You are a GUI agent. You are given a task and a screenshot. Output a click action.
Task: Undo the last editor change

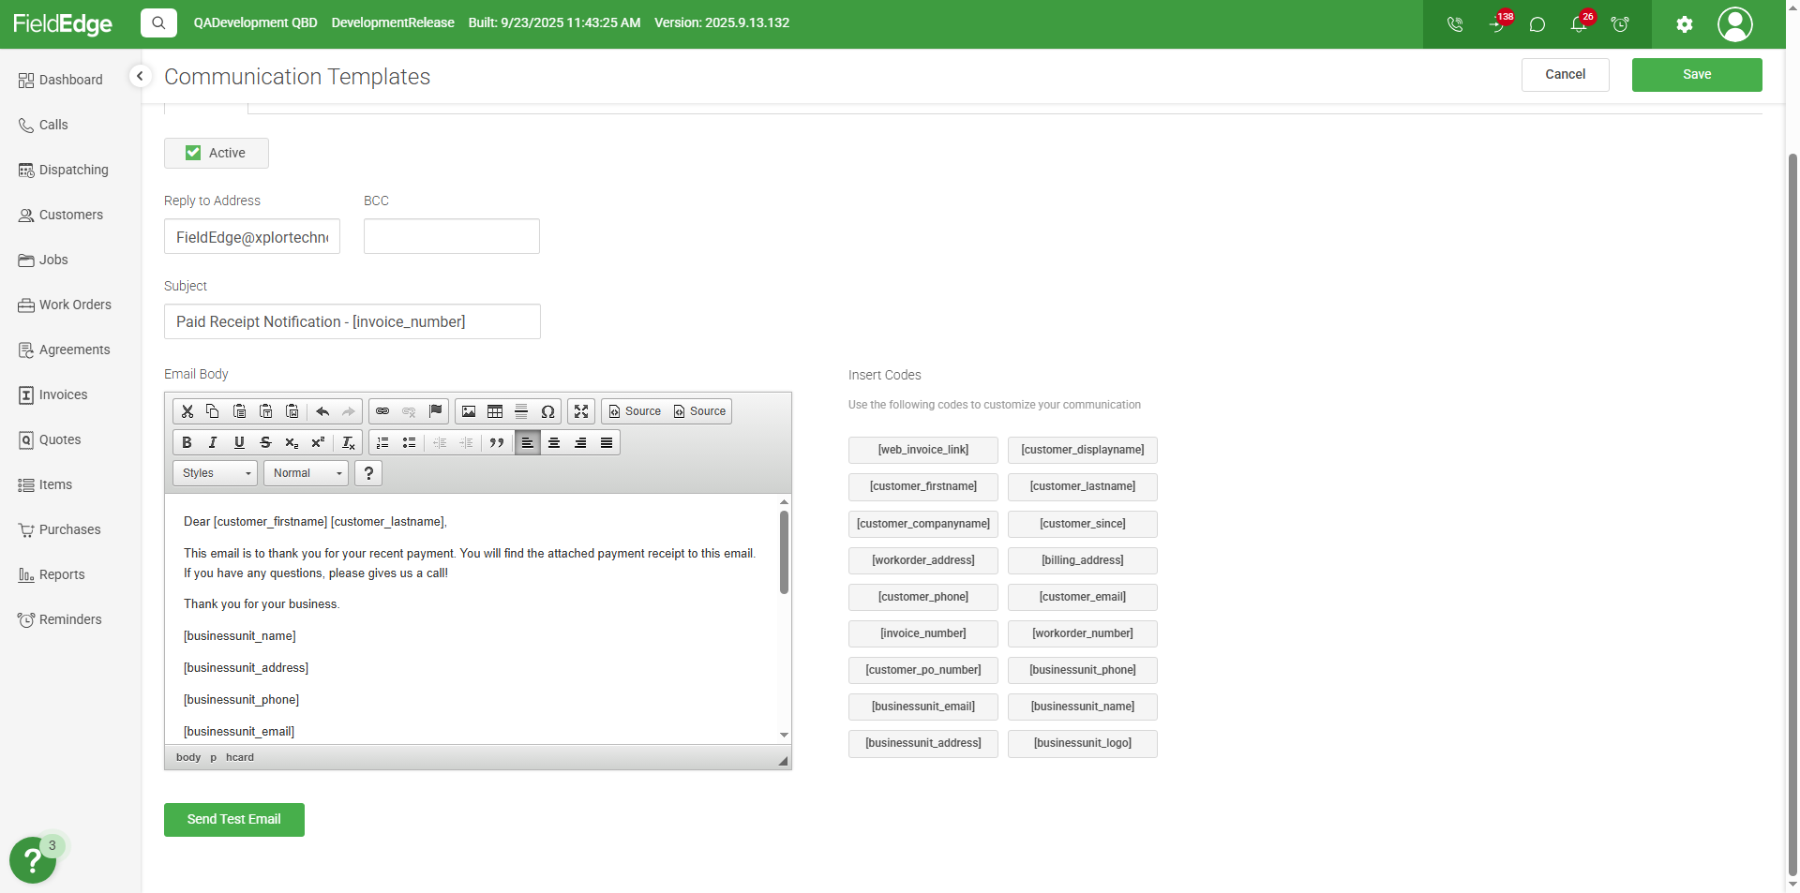tap(322, 410)
